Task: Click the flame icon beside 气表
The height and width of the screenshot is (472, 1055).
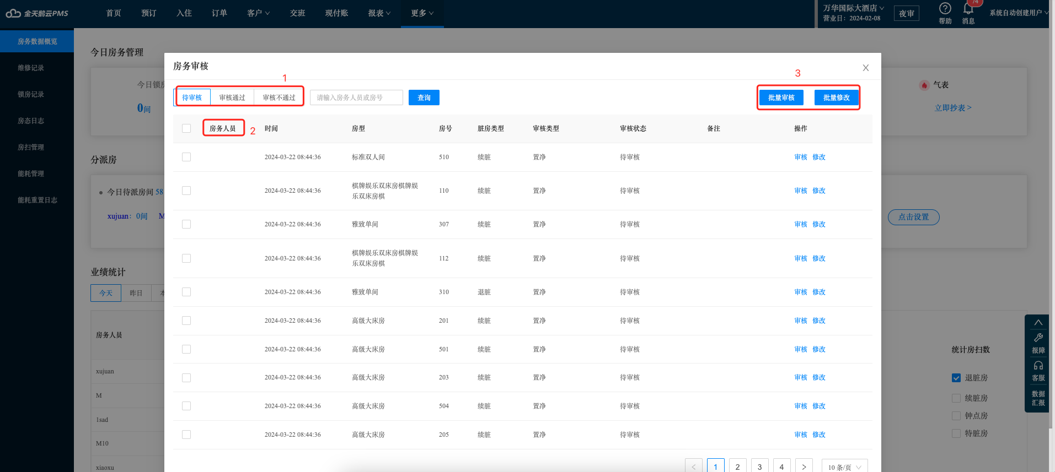Action: 924,85
